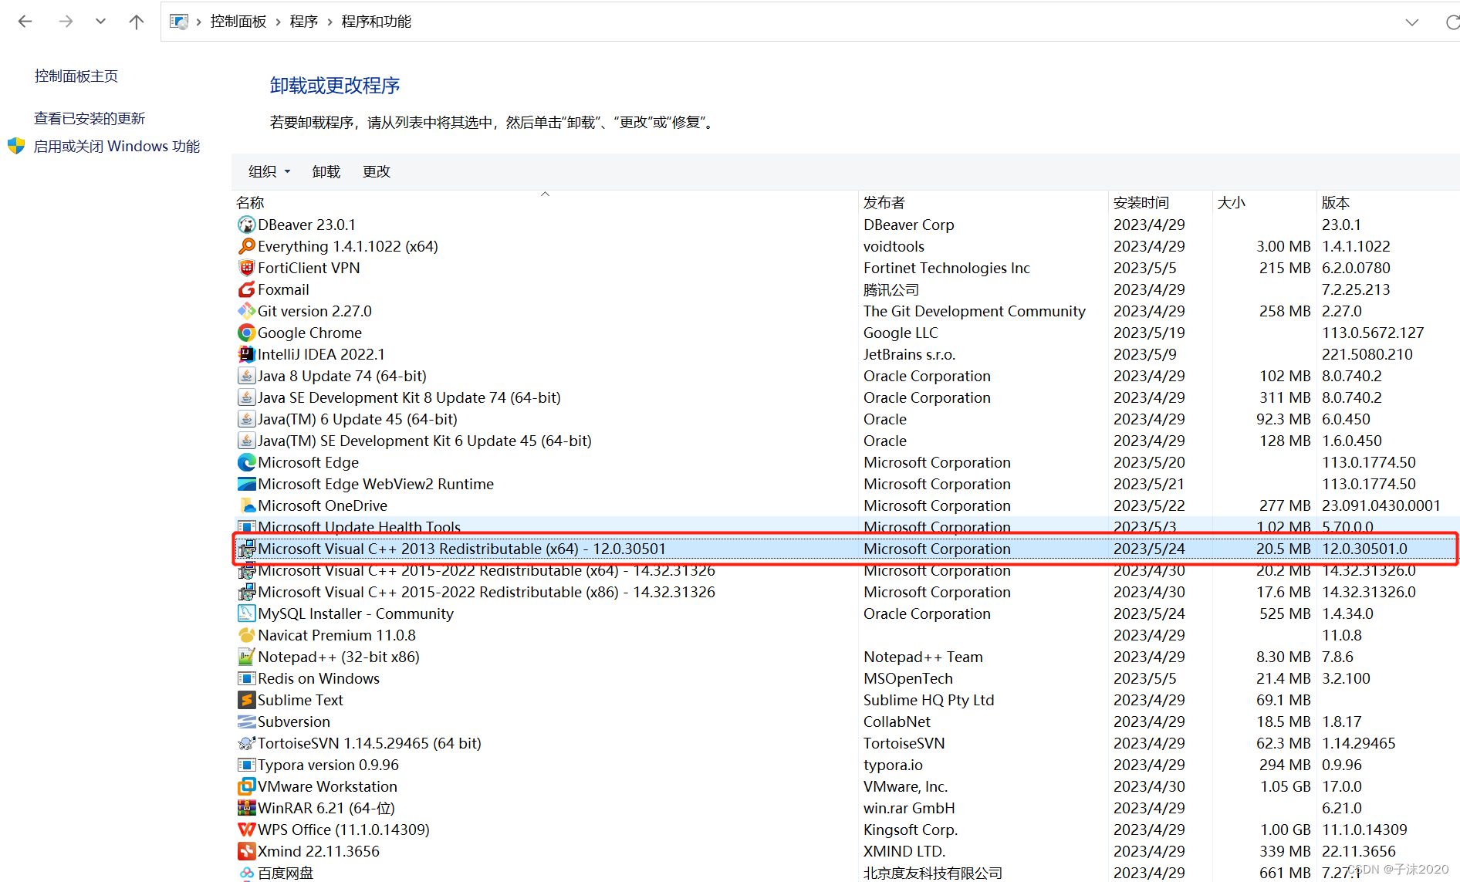Click 程序和功能 in the breadcrumb

pyautogui.click(x=377, y=22)
